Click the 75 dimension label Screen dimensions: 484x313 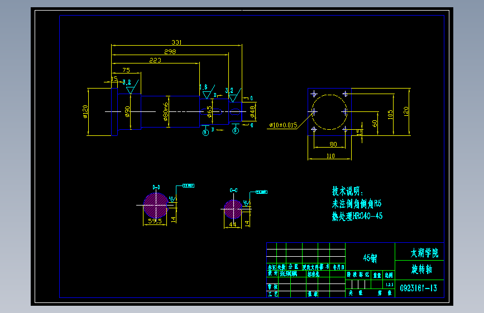[126, 70]
